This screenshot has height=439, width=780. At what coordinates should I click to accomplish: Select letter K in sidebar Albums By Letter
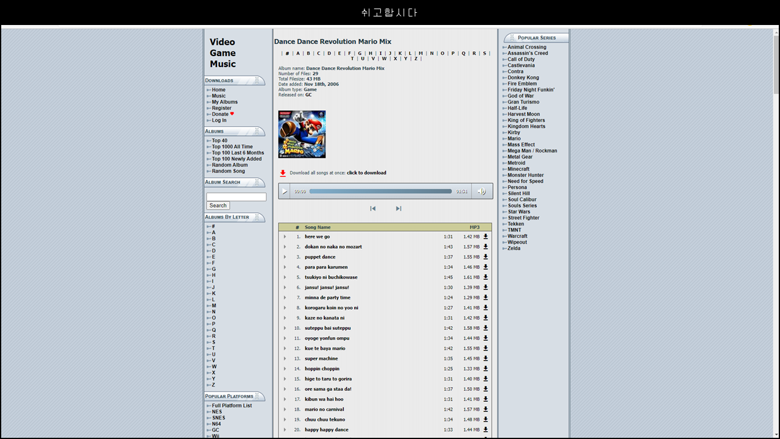[x=214, y=294]
